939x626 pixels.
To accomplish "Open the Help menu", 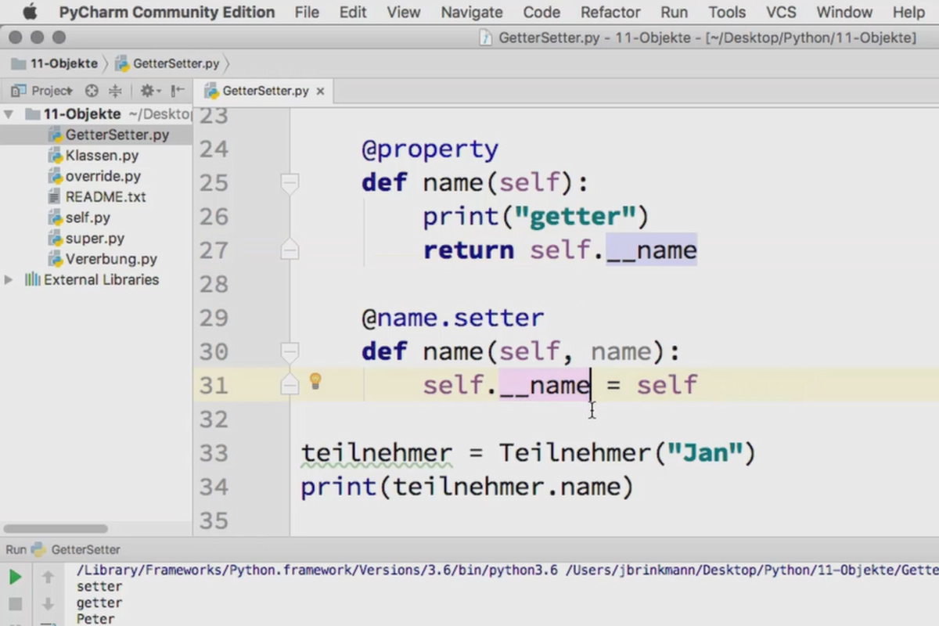I will click(x=908, y=12).
